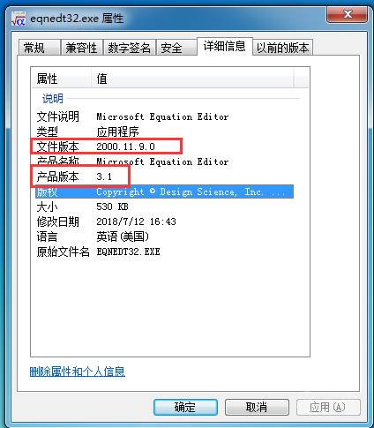Switch to the 常规 tab
The height and width of the screenshot is (428, 374).
point(40,48)
